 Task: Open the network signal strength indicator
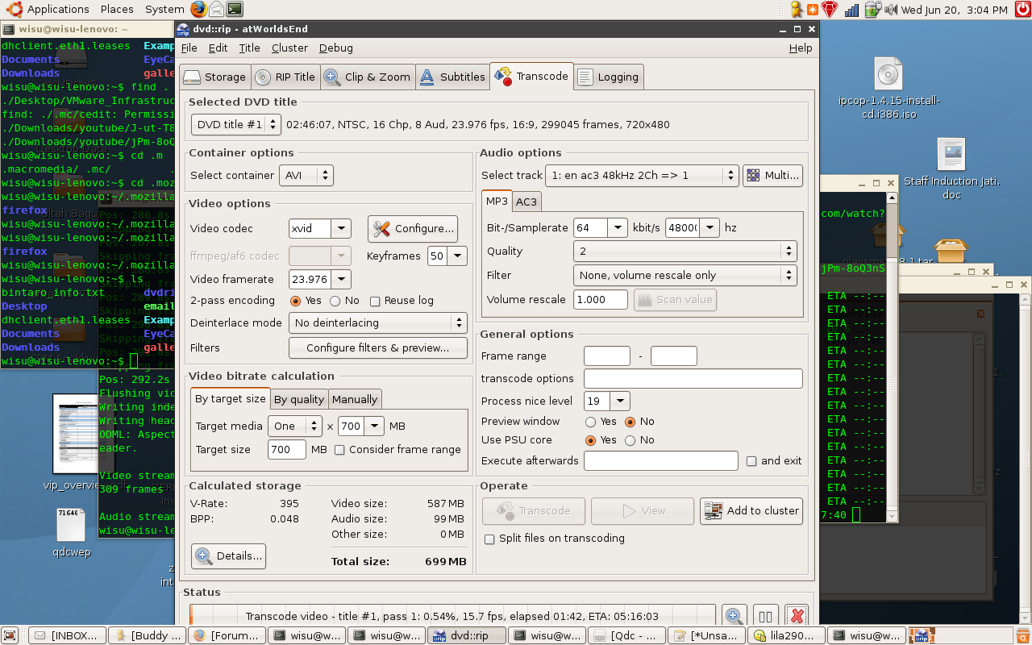point(852,10)
